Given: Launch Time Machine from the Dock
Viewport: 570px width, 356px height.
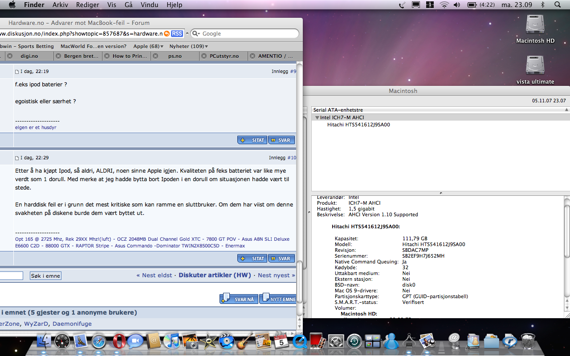Looking at the screenshot, I should coord(354,342).
